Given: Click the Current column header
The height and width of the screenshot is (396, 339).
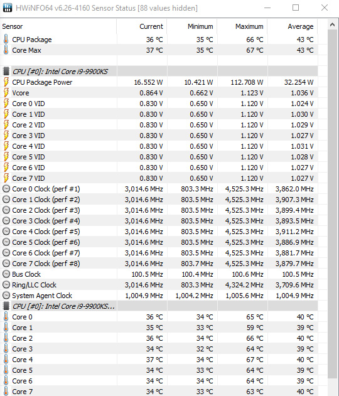Looking at the screenshot, I should [x=142, y=26].
